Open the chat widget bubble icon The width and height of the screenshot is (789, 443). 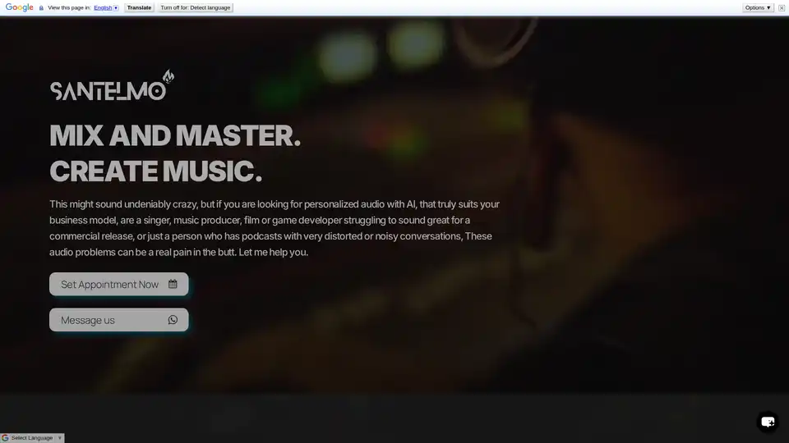(767, 422)
